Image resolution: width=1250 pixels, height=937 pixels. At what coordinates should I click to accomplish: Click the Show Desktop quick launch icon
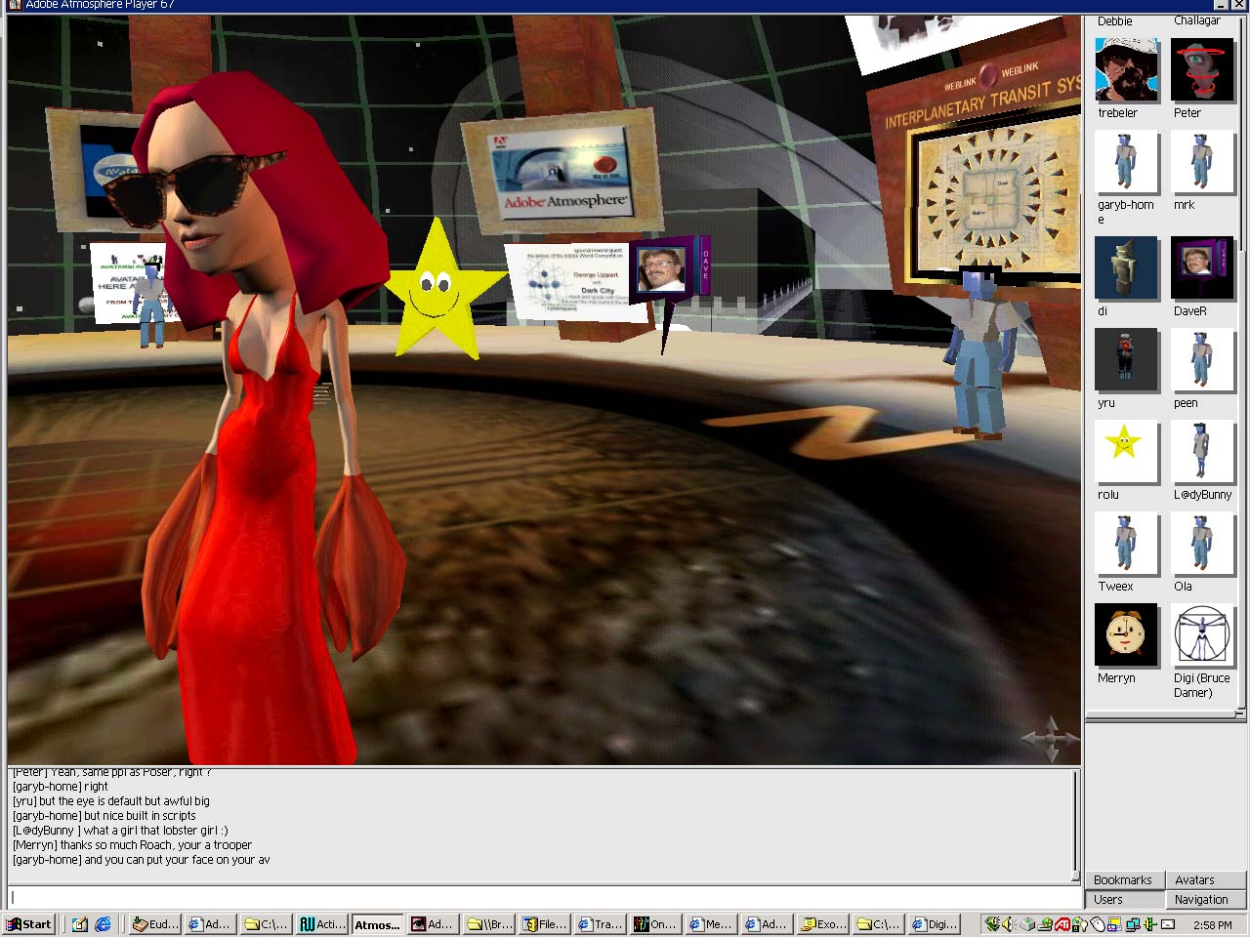pyautogui.click(x=80, y=924)
